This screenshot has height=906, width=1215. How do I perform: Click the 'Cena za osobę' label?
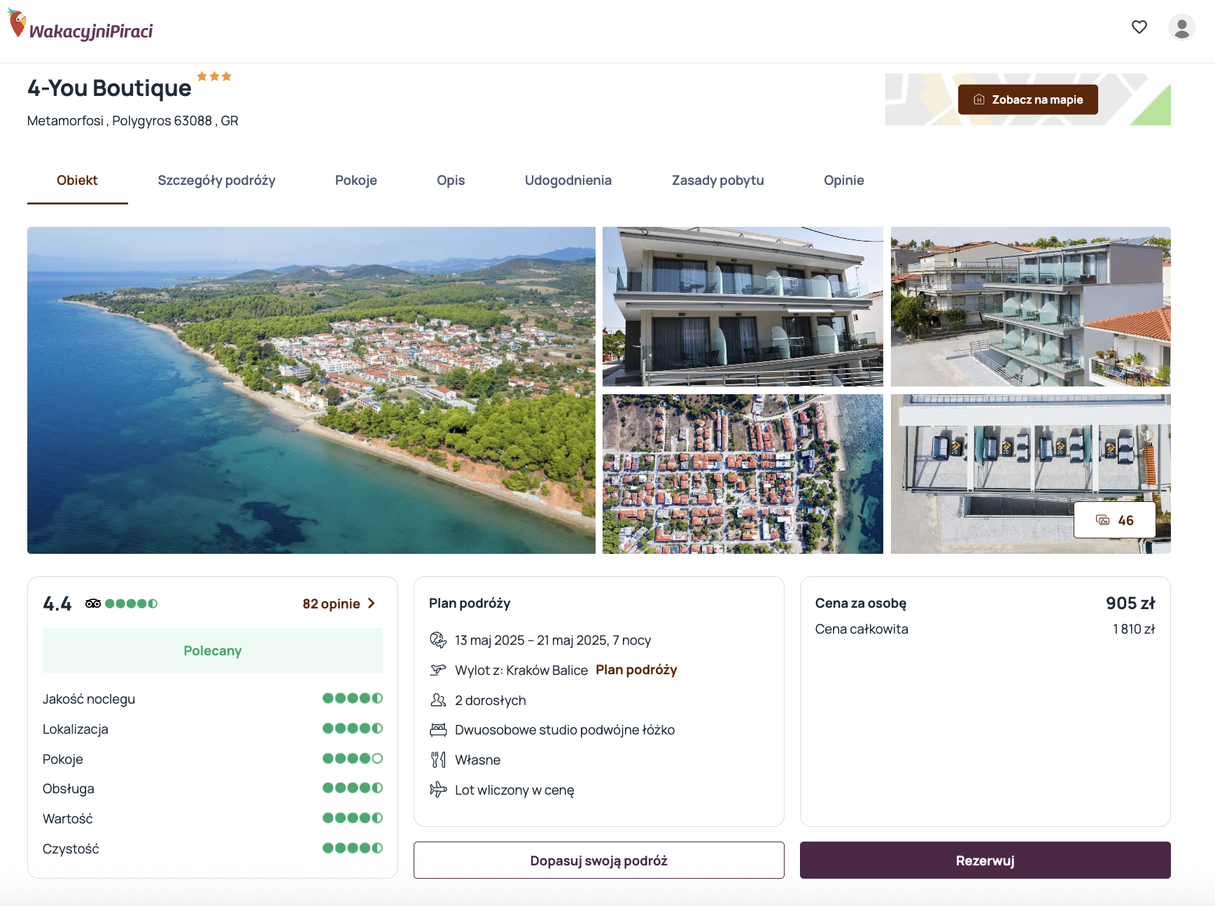861,604
